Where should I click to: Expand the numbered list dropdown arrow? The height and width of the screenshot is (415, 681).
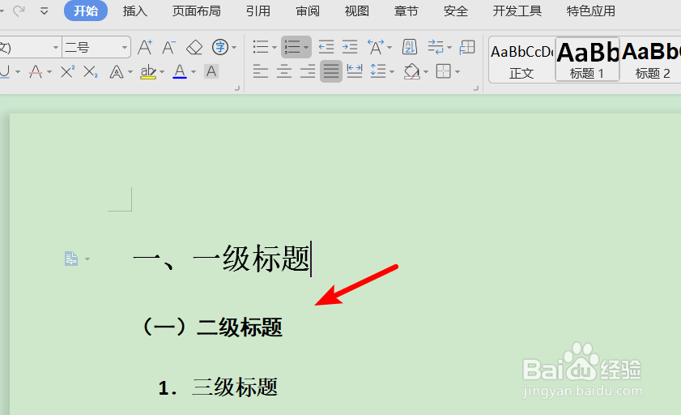coord(306,47)
